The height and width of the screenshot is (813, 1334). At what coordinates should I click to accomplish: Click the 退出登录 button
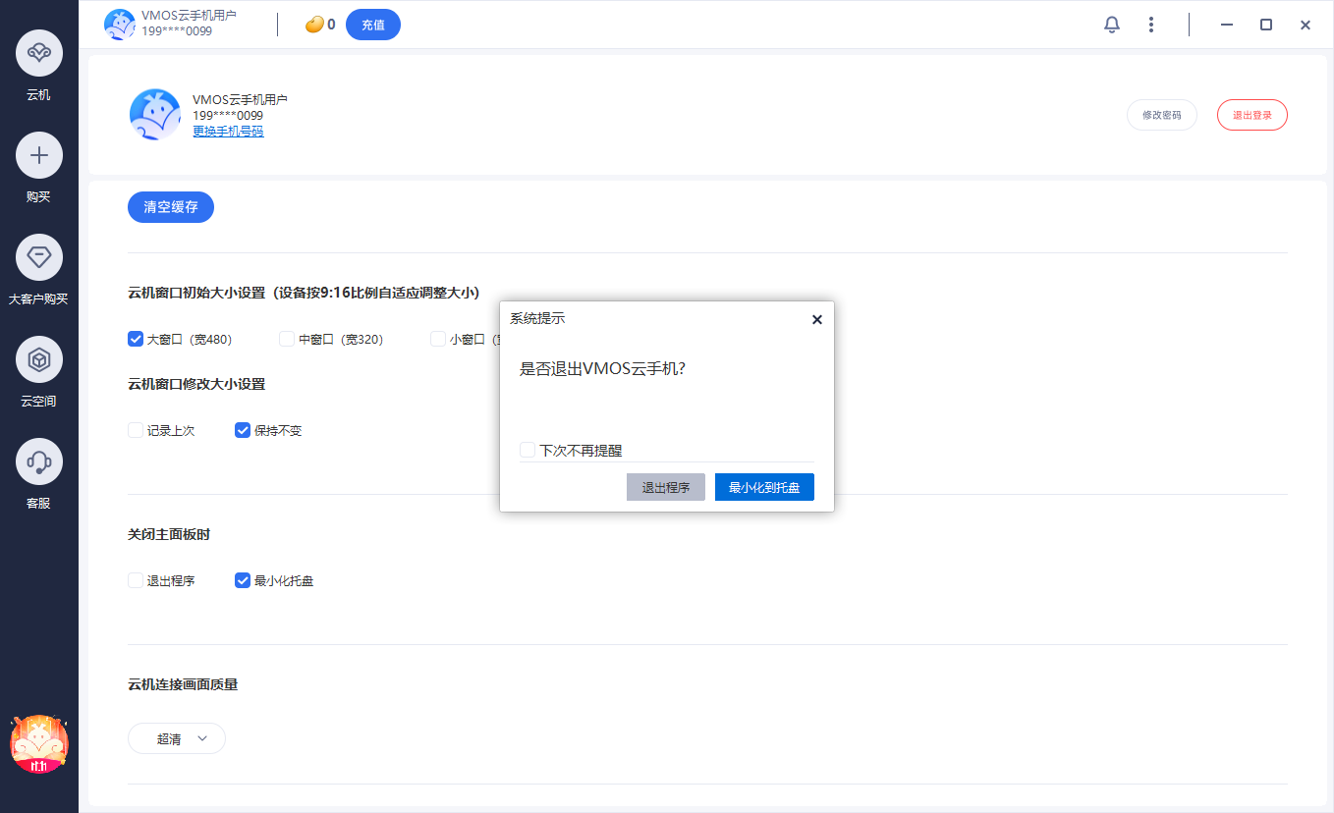tap(1252, 115)
